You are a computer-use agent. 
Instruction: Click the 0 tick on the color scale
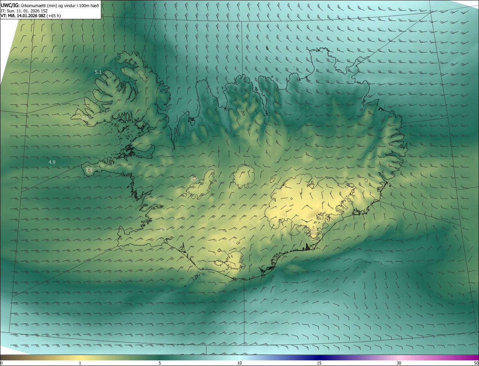(x=1, y=363)
